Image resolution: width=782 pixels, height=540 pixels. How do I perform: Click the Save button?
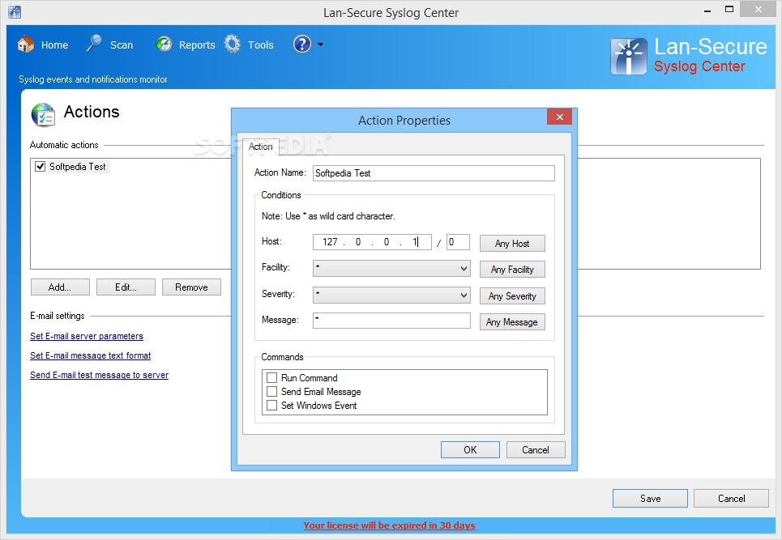click(651, 498)
